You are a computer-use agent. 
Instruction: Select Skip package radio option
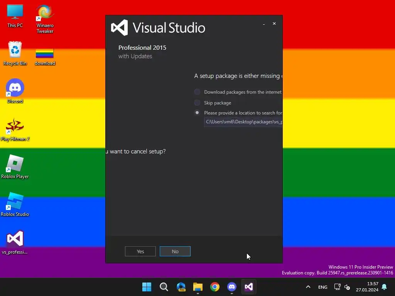point(197,103)
